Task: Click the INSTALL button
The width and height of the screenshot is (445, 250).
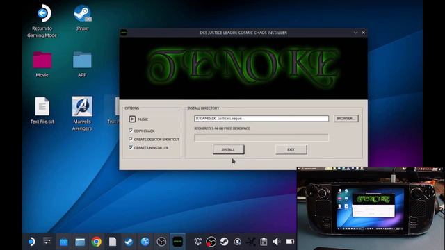Action: click(x=229, y=149)
